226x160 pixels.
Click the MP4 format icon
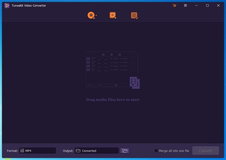[x=23, y=151]
